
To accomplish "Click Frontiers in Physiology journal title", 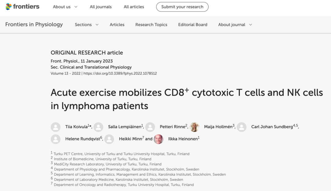I will 34,24.
